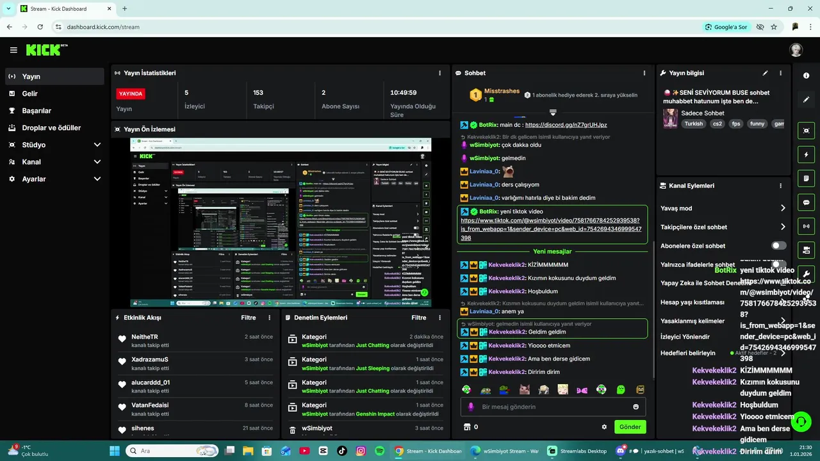Click the shop icon next to 0
820x461 pixels.
coord(467,427)
